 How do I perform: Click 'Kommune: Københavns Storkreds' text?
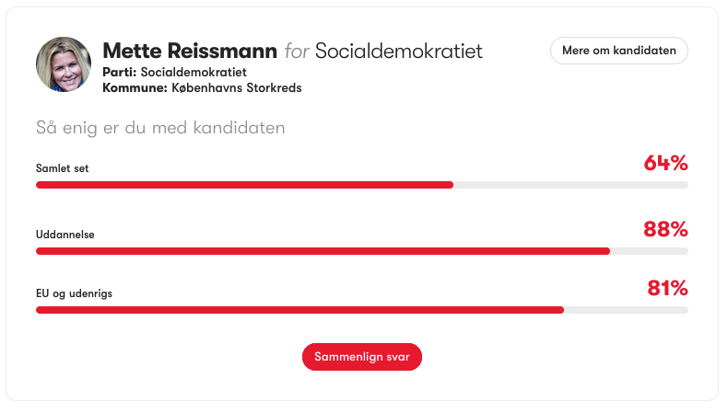point(202,88)
